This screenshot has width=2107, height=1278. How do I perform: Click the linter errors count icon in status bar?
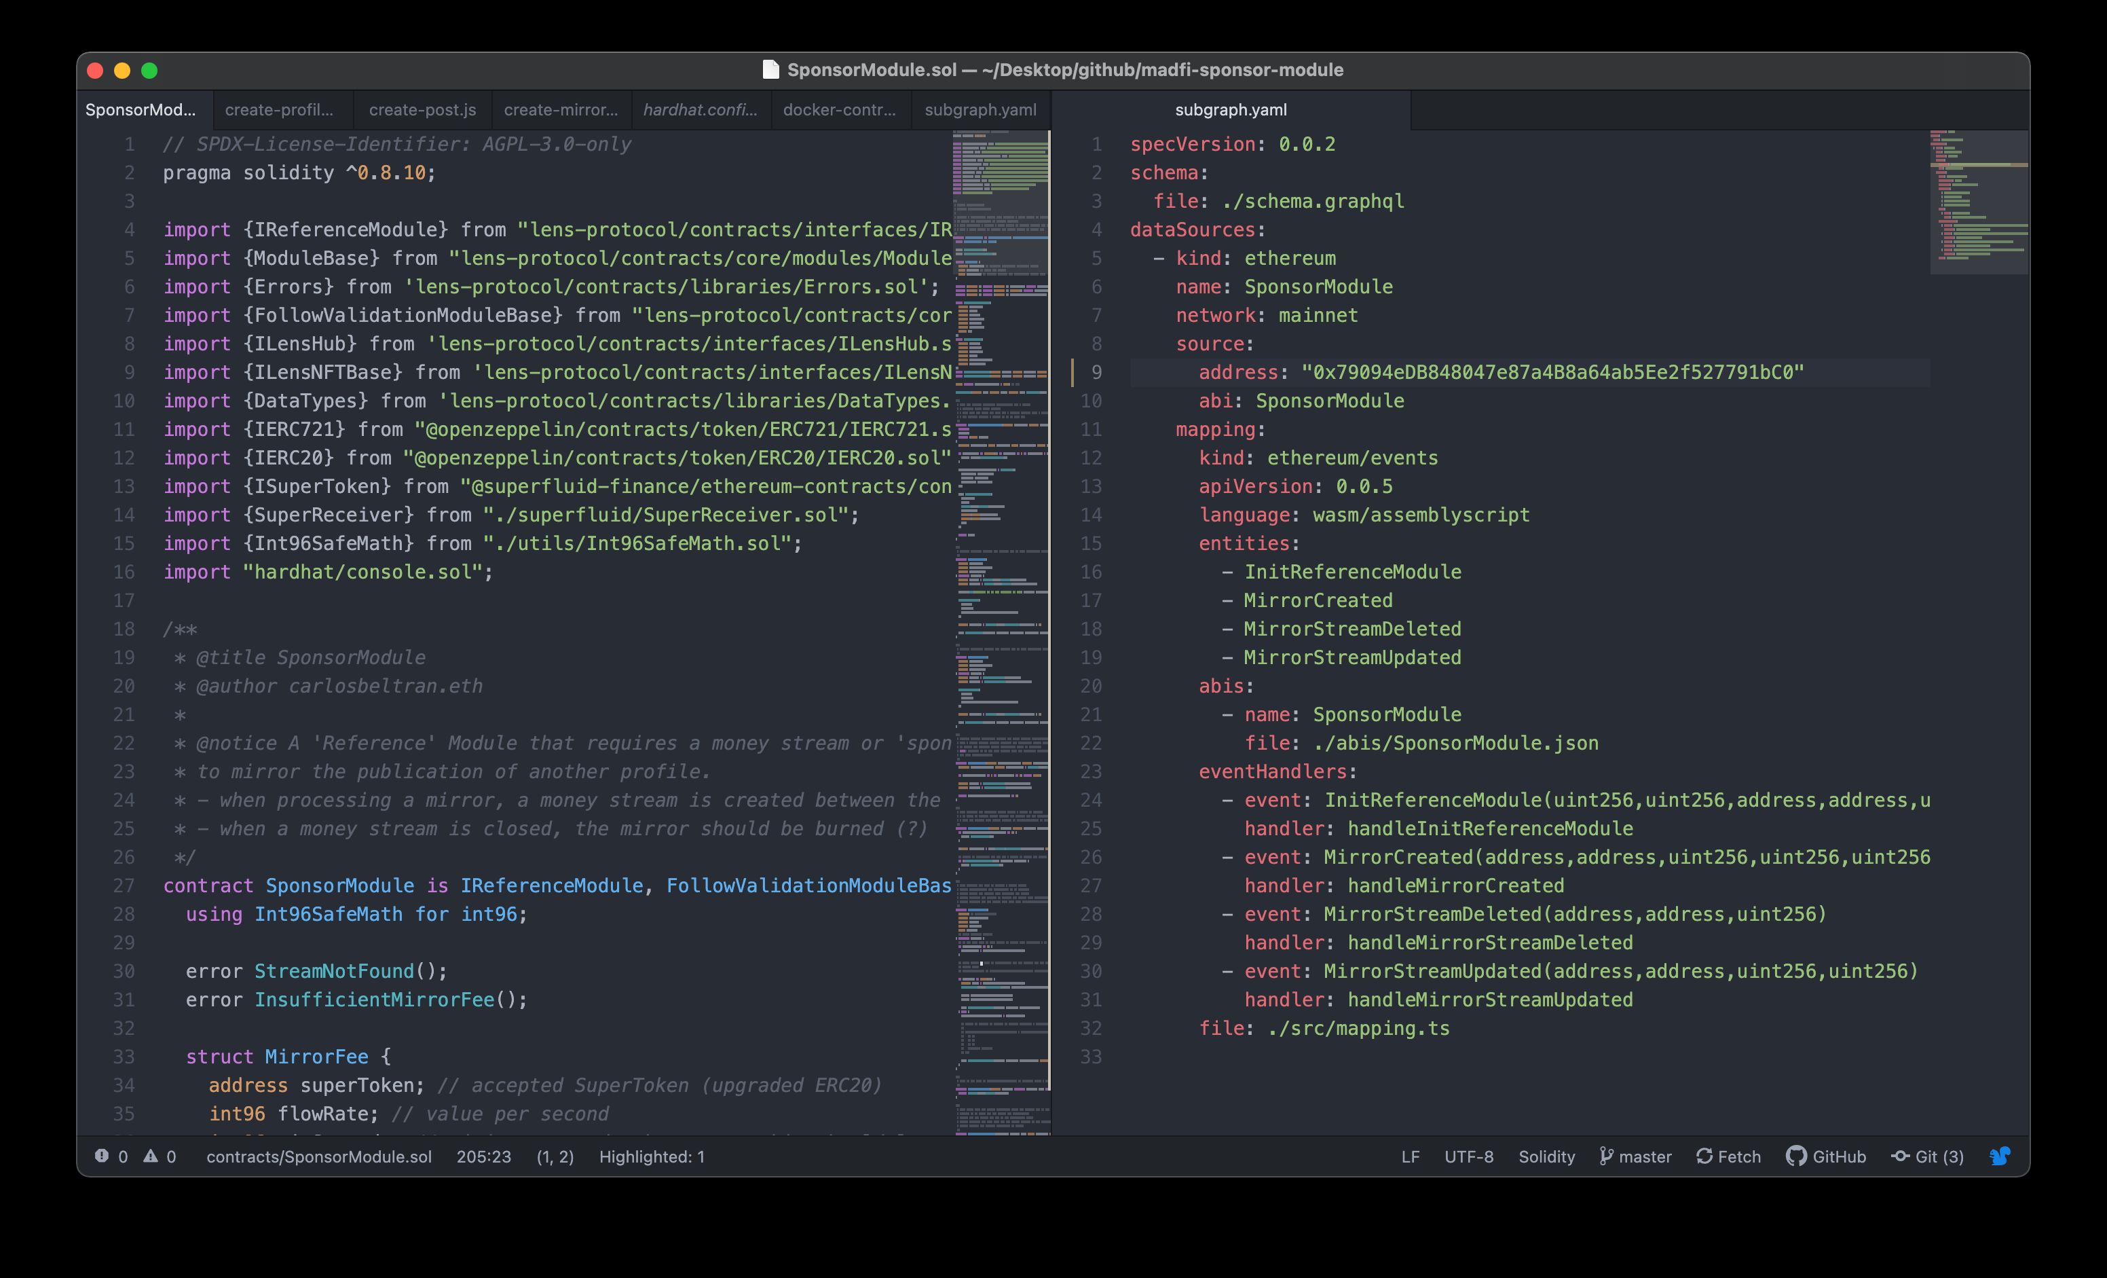[x=102, y=1156]
